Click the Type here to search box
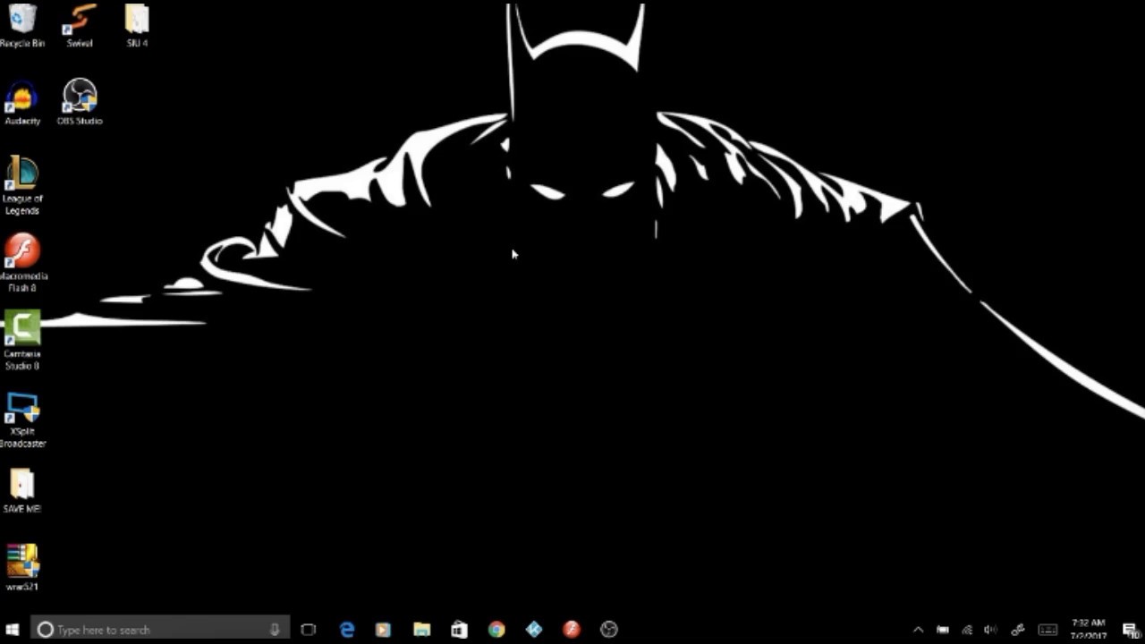 click(x=160, y=630)
